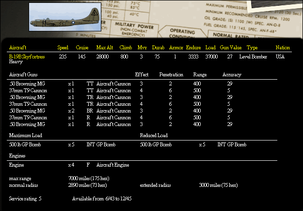Click the Cruise column header
This screenshot has width=303, height=211.
(x=82, y=47)
